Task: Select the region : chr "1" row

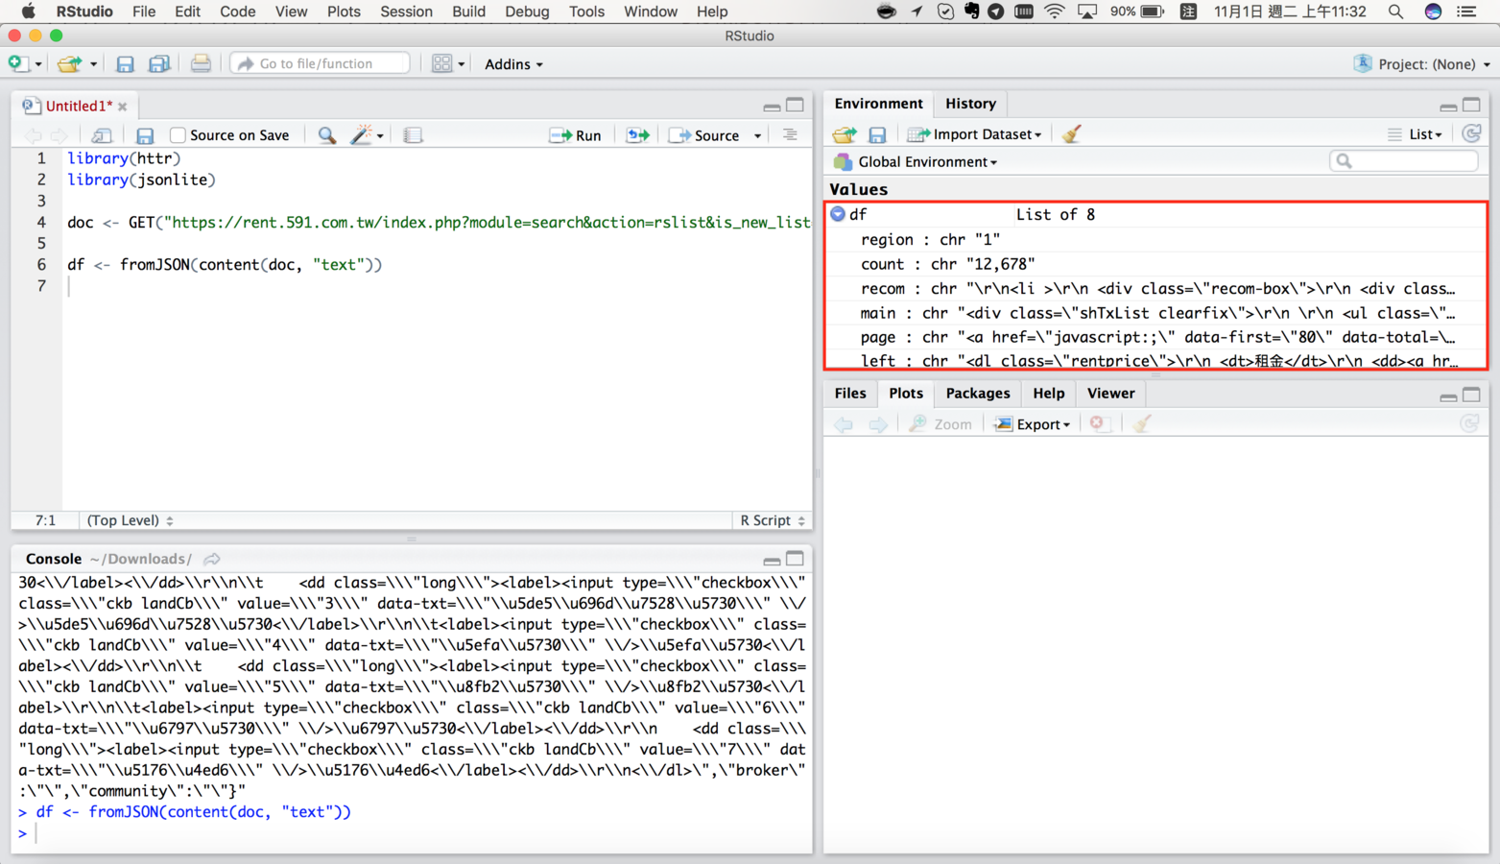Action: click(1156, 239)
